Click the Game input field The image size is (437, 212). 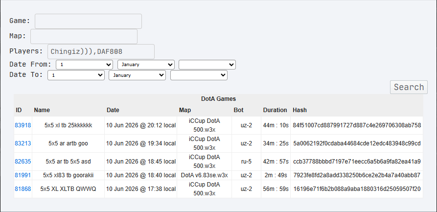88,21
